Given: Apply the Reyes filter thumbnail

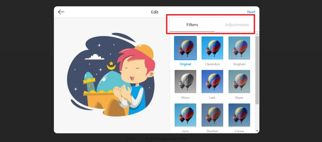Looking at the screenshot, I should [x=239, y=81].
